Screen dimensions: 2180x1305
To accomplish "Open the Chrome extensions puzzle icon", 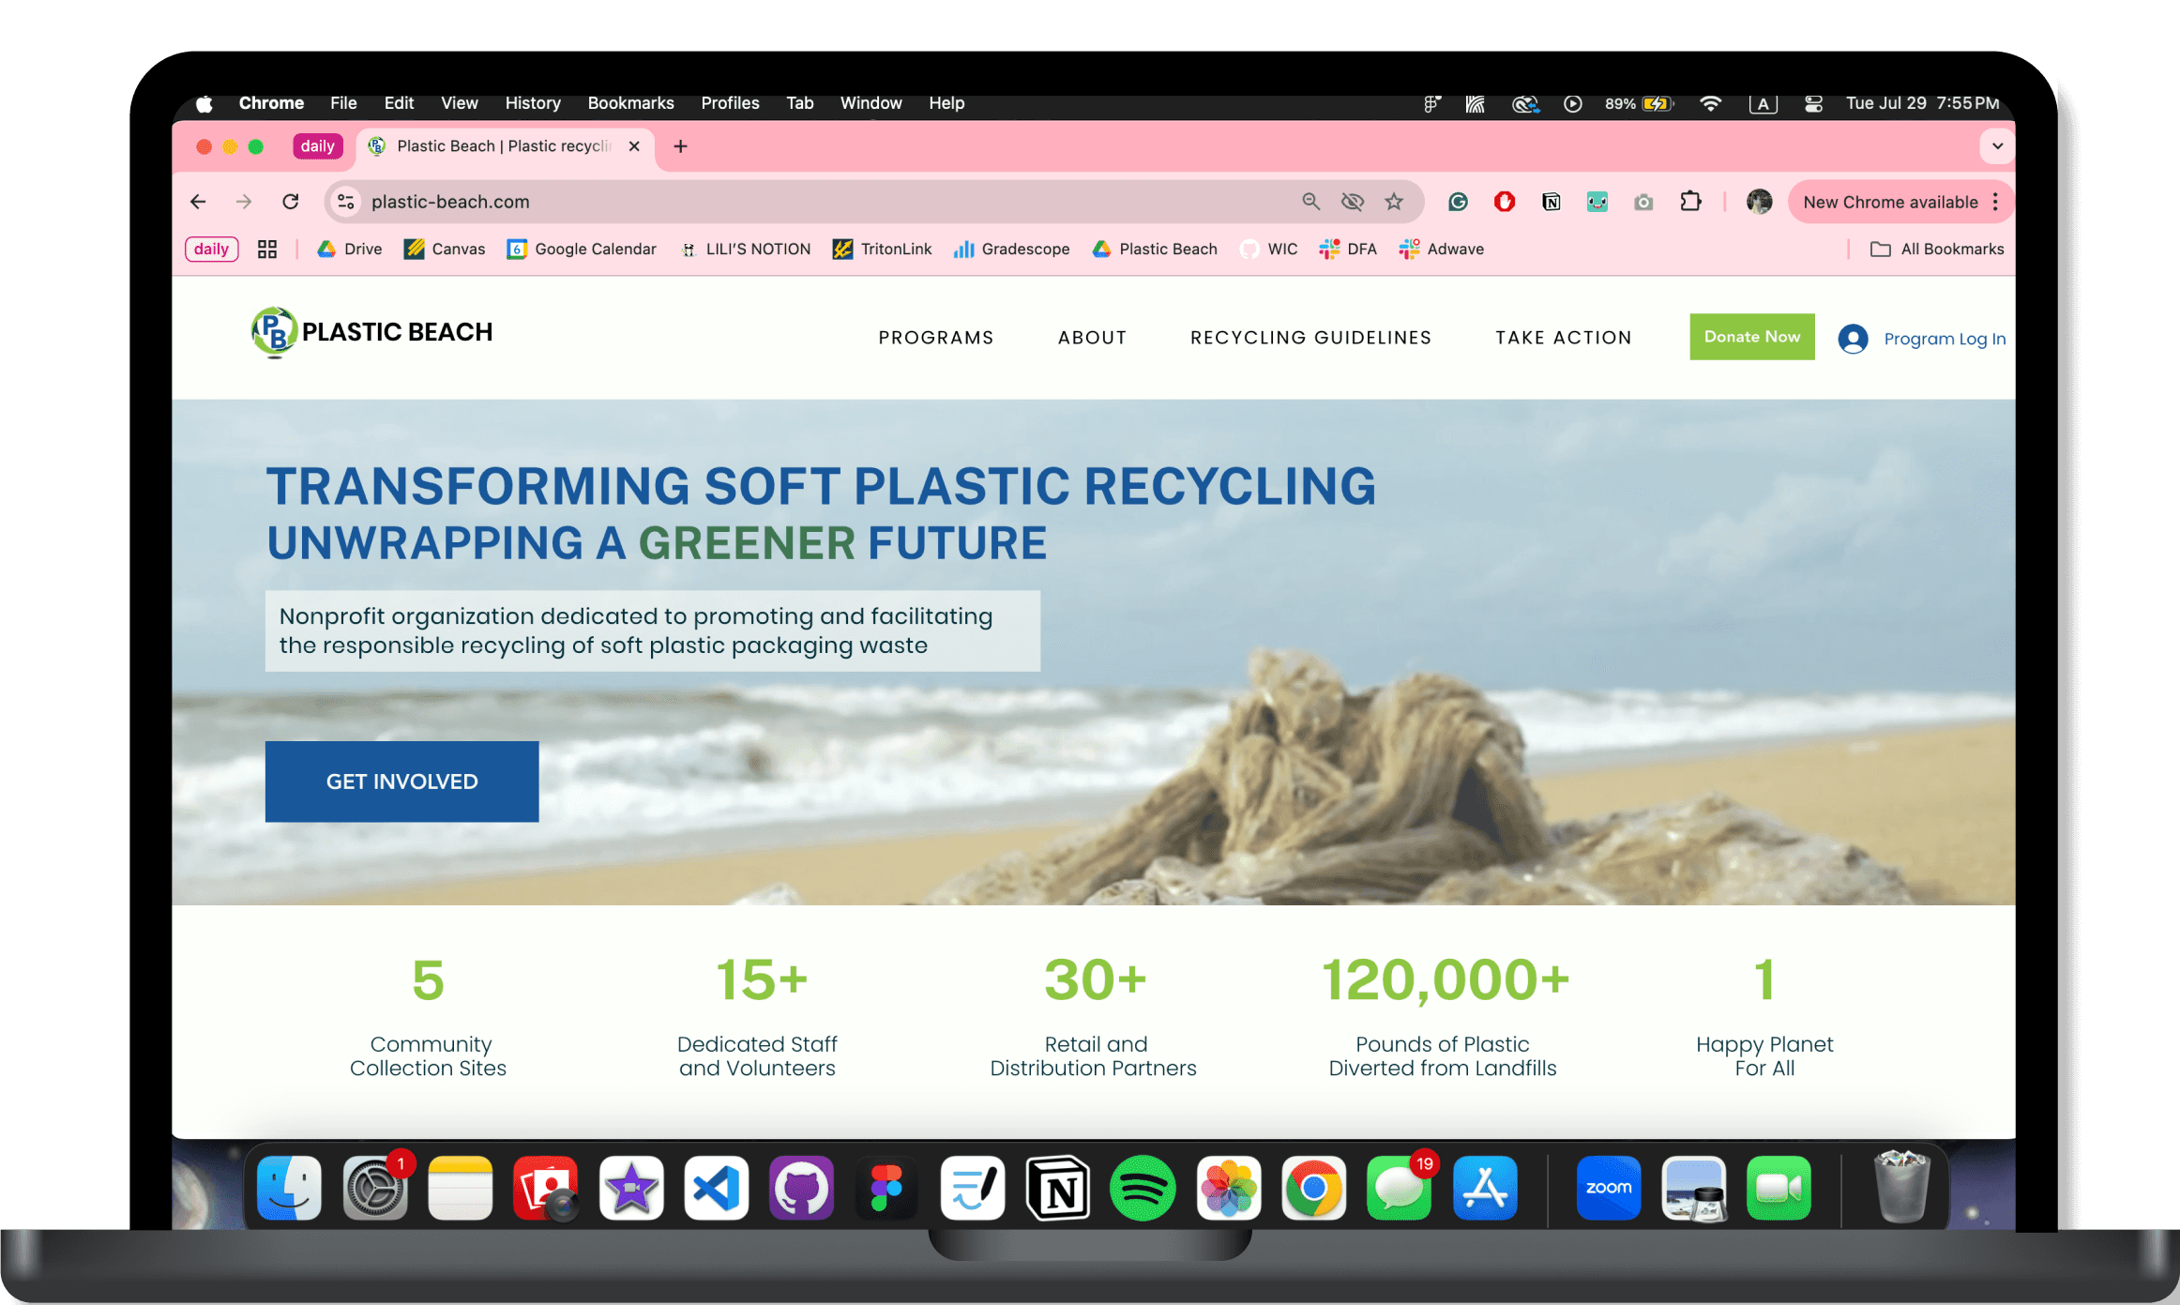I will [x=1690, y=202].
